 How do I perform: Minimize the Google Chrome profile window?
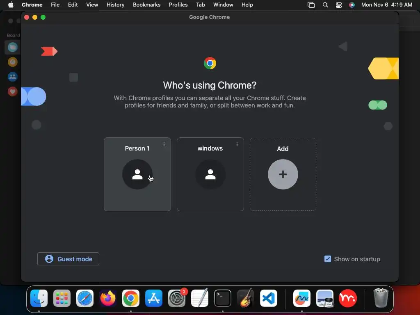(35, 17)
